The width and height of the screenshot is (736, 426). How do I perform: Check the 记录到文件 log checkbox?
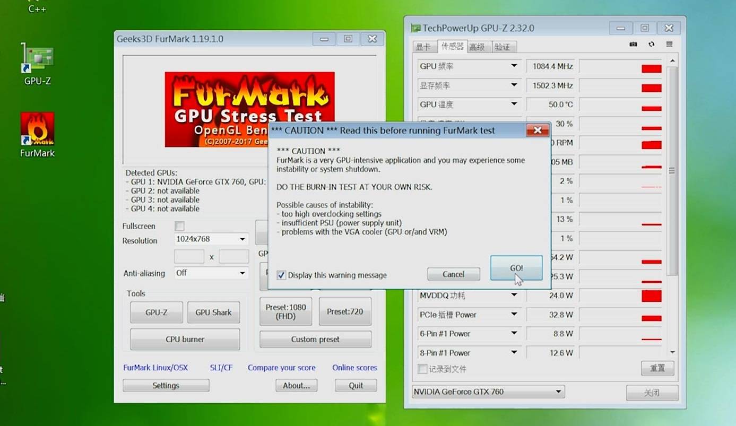click(x=422, y=369)
